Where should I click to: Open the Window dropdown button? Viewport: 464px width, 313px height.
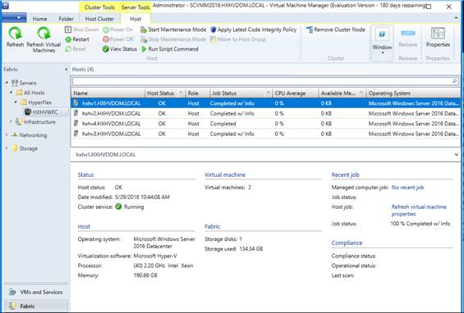click(x=382, y=43)
